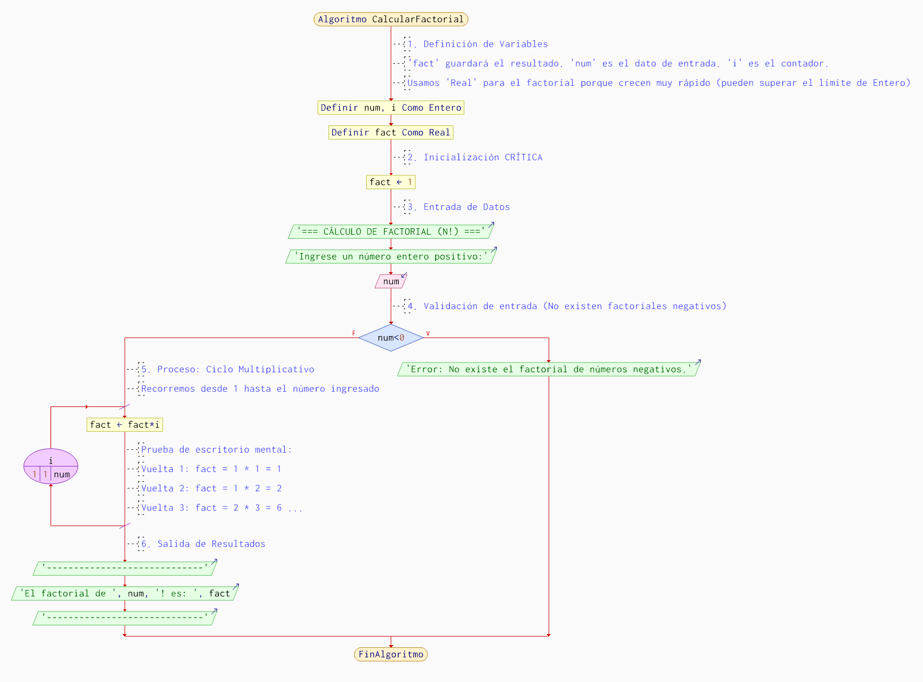Select the FinAlgoritmo end node
Viewport: 923px width, 682px height.
[x=391, y=654]
